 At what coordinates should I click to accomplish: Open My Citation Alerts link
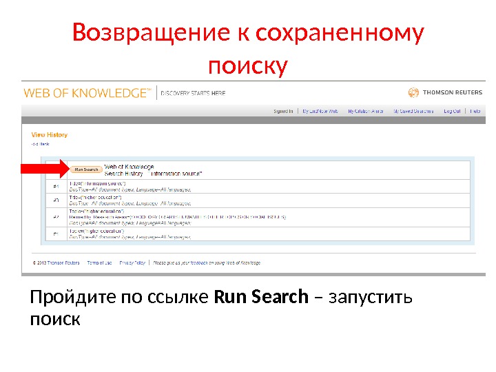[x=365, y=112]
